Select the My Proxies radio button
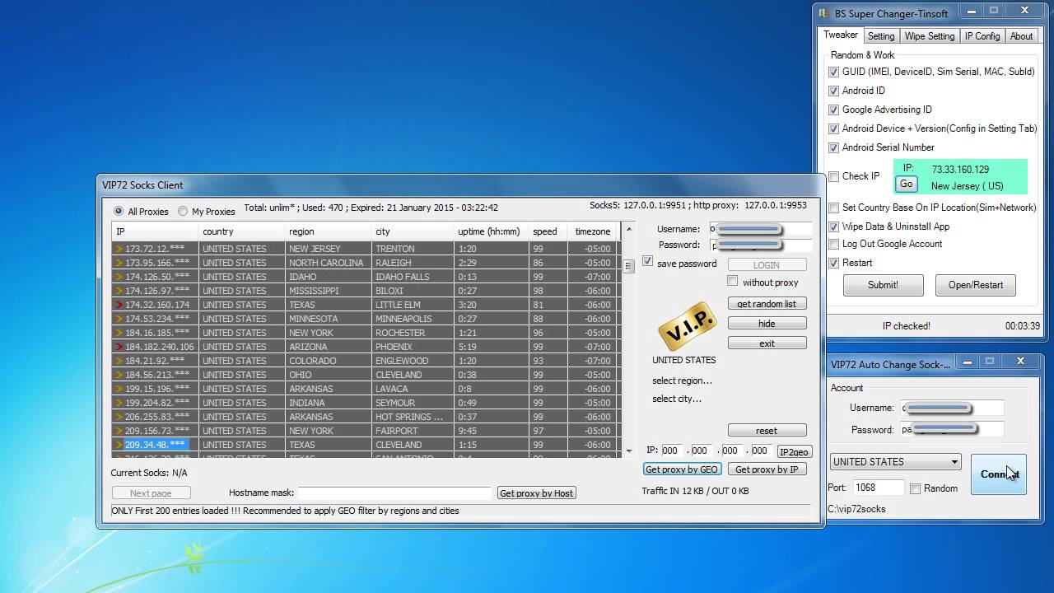Image resolution: width=1054 pixels, height=593 pixels. point(183,212)
